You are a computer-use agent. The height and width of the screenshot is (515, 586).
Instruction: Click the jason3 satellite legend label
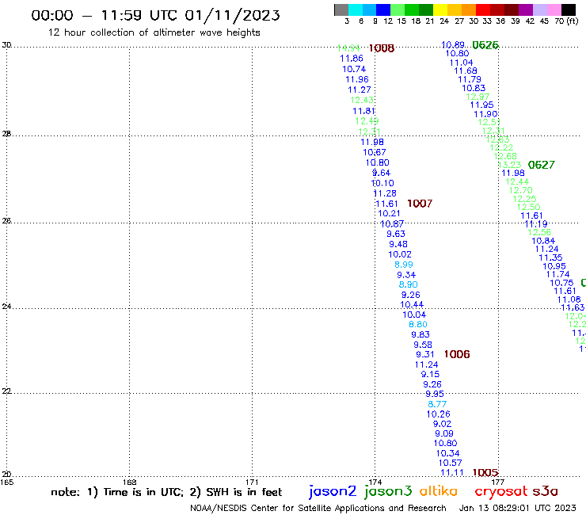click(388, 491)
